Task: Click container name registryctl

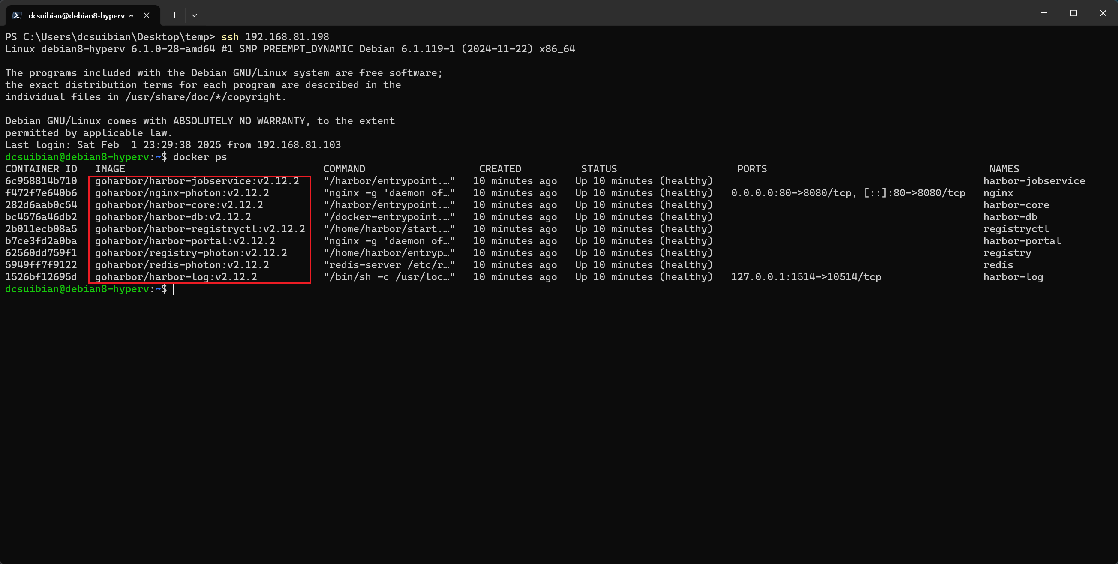Action: coord(1016,229)
